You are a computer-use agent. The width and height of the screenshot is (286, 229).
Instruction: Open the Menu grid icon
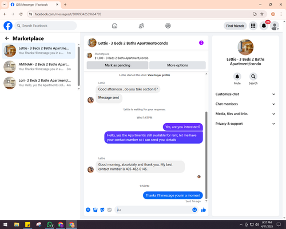point(253,26)
